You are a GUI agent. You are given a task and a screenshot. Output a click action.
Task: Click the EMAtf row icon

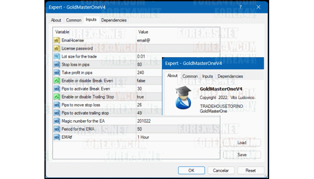[x=57, y=137]
